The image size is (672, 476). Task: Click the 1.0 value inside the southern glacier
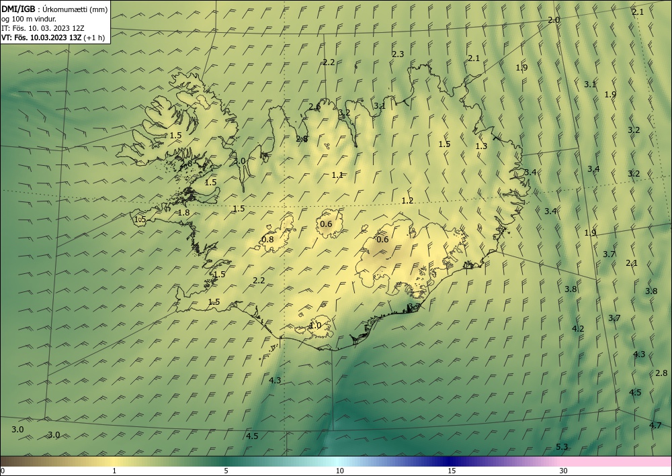[x=315, y=326]
